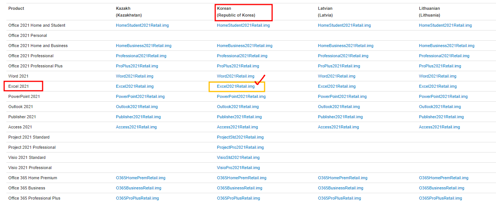Download Korean VisioPro2021Retail.img
The height and width of the screenshot is (209, 496).
click(239, 168)
